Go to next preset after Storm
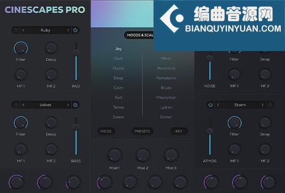 263,105
